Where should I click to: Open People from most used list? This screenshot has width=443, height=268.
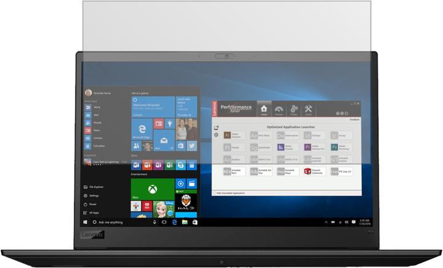(94, 123)
